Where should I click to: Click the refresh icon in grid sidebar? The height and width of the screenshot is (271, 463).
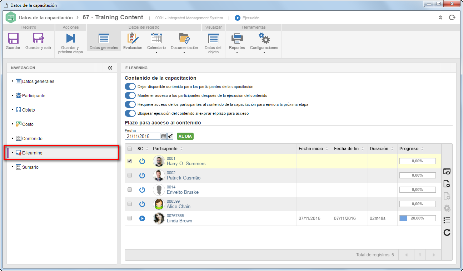[447, 233]
